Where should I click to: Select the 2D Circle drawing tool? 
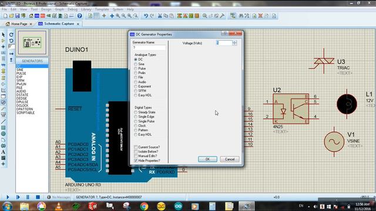(x=4, y=134)
